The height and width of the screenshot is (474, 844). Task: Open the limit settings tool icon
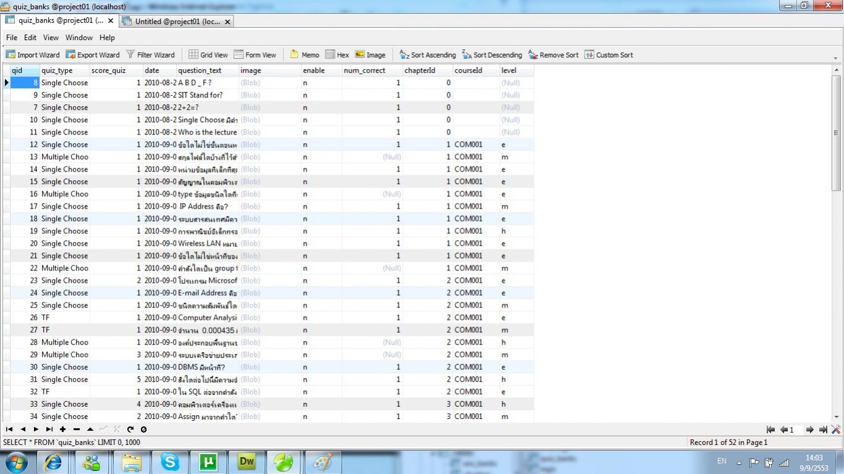click(836, 430)
